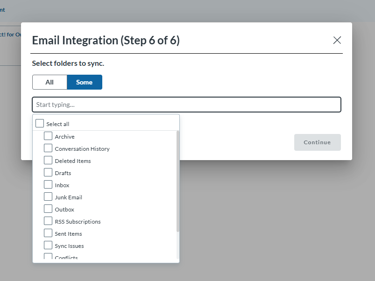Tick the RSS Subscriptions checkbox
Viewport: 375px width, 281px height.
coord(48,221)
